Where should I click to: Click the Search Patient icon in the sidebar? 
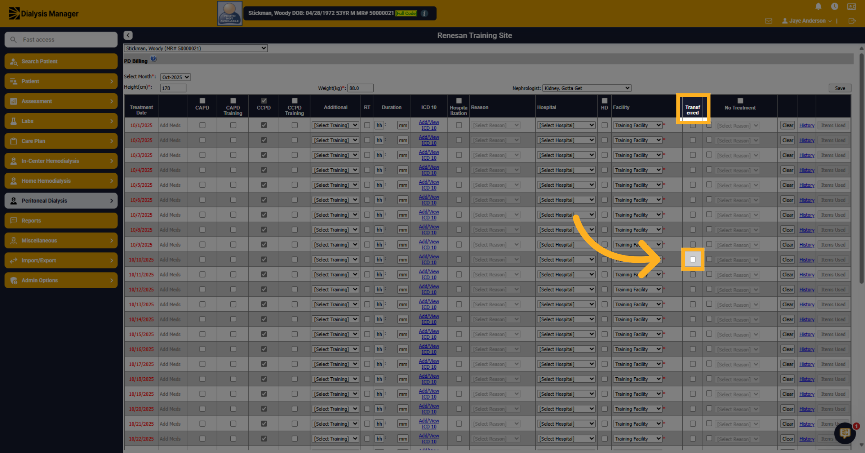tap(14, 62)
